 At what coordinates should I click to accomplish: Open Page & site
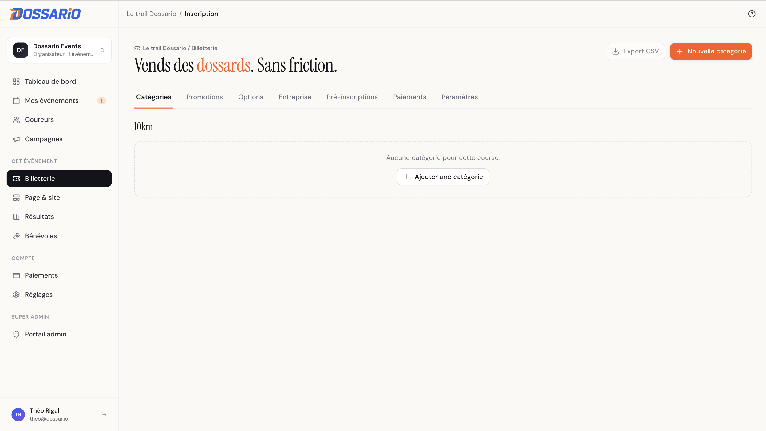click(x=59, y=198)
